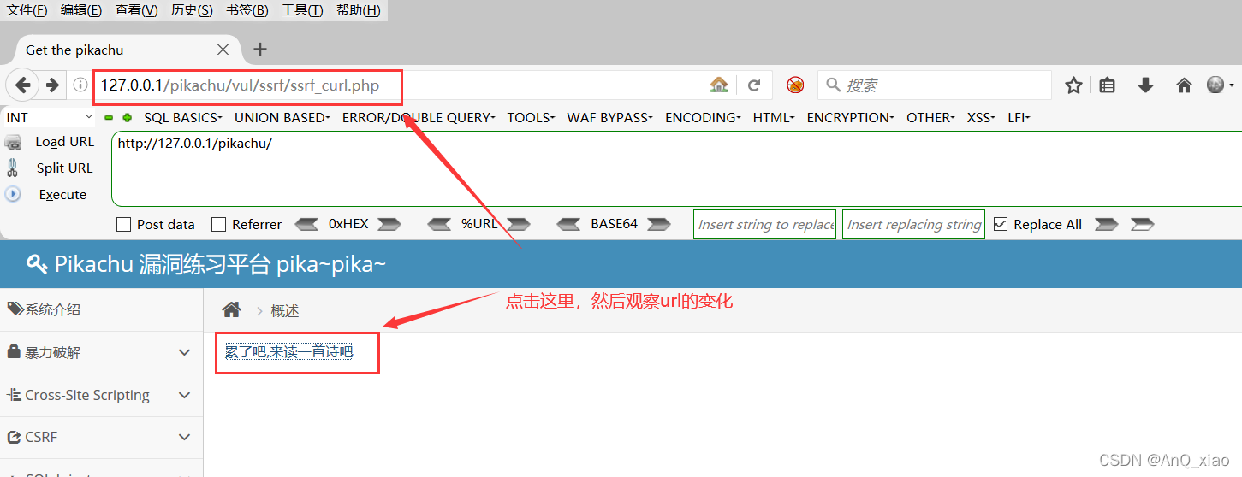This screenshot has width=1242, height=477.
Task: Open 查看(V) menu
Action: (137, 10)
